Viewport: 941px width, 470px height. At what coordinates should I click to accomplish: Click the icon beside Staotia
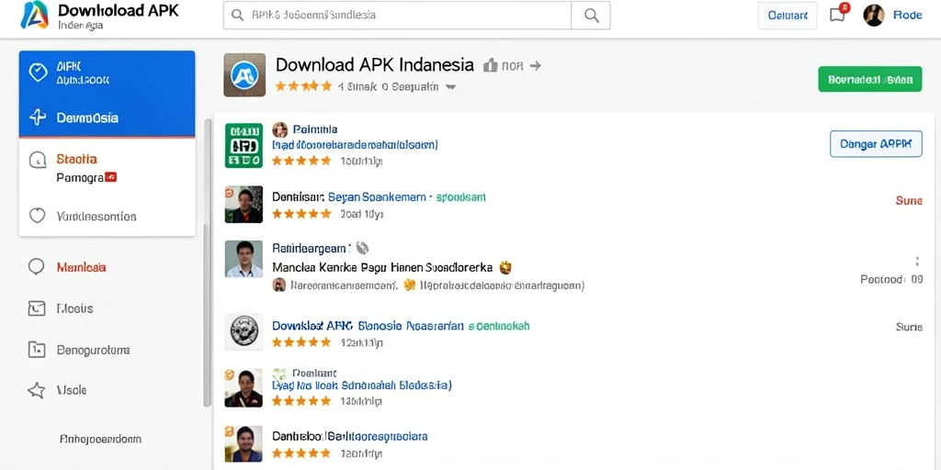[37, 160]
